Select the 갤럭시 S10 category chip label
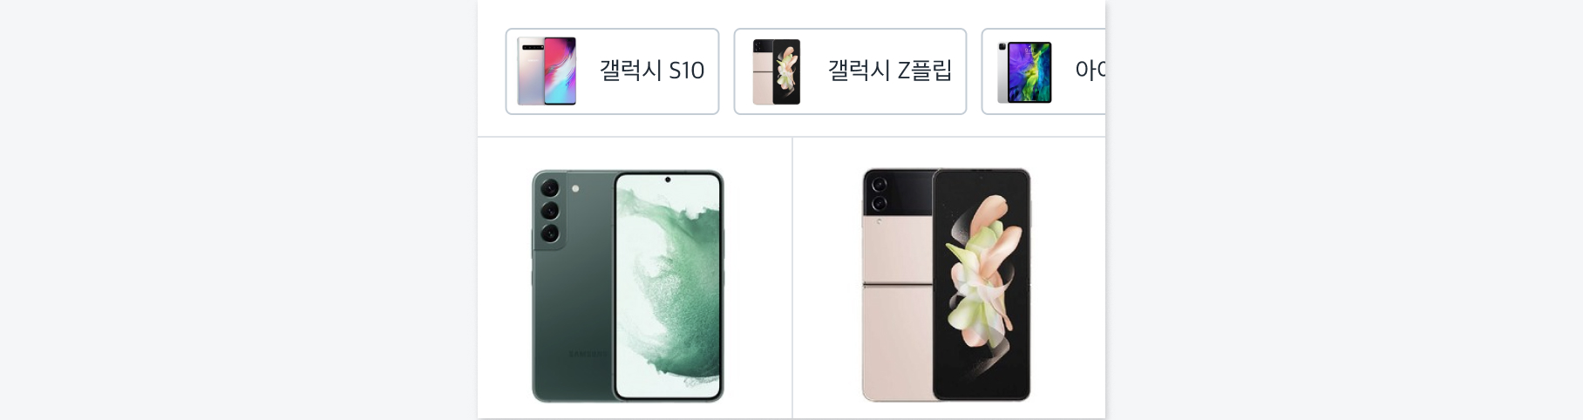 (x=651, y=71)
